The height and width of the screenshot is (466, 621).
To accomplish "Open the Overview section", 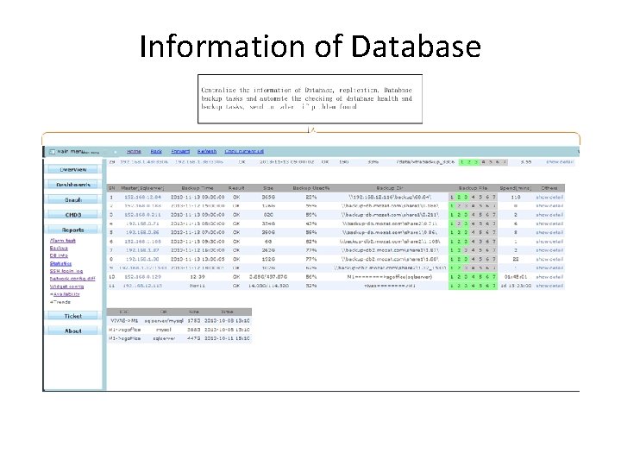I will coord(72,169).
